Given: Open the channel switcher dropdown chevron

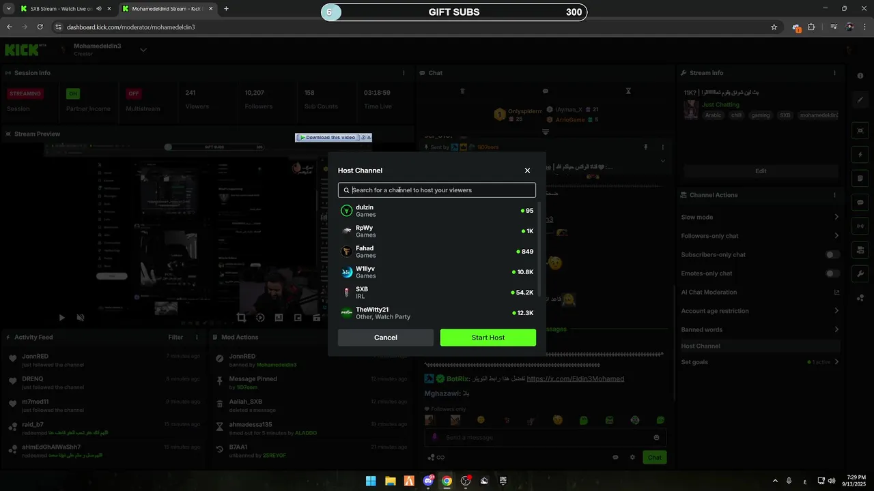Looking at the screenshot, I should click(x=143, y=50).
